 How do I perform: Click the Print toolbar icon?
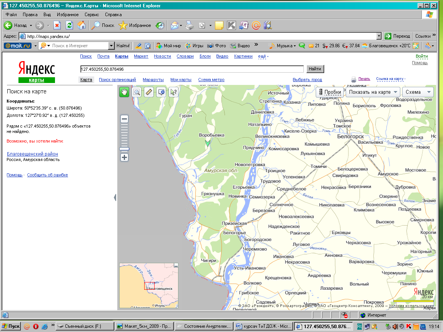(x=190, y=25)
